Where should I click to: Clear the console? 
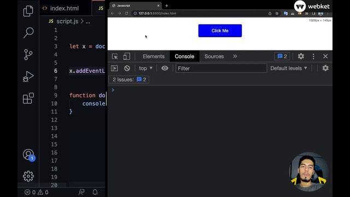click(x=127, y=68)
